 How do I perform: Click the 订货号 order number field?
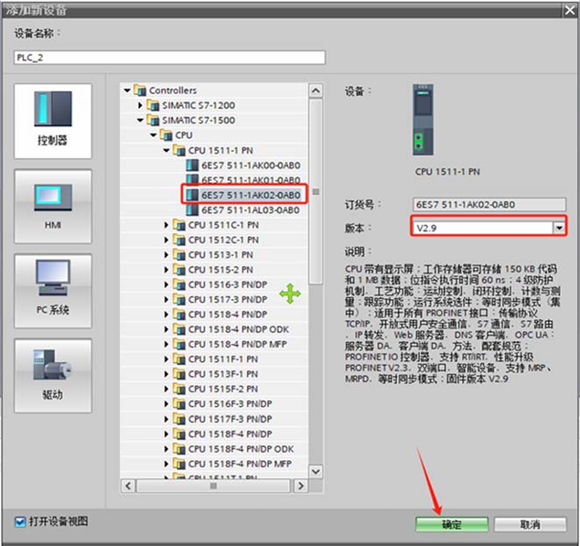click(489, 205)
